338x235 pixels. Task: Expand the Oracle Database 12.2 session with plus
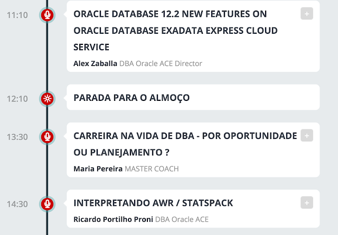(x=307, y=14)
